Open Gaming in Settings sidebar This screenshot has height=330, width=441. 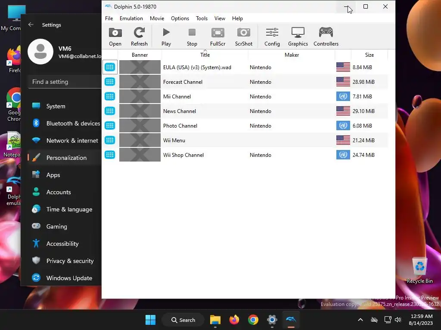tap(65, 226)
